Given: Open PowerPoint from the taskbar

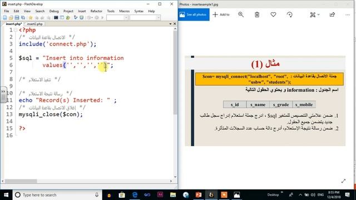Looking at the screenshot, I should (x=199, y=195).
